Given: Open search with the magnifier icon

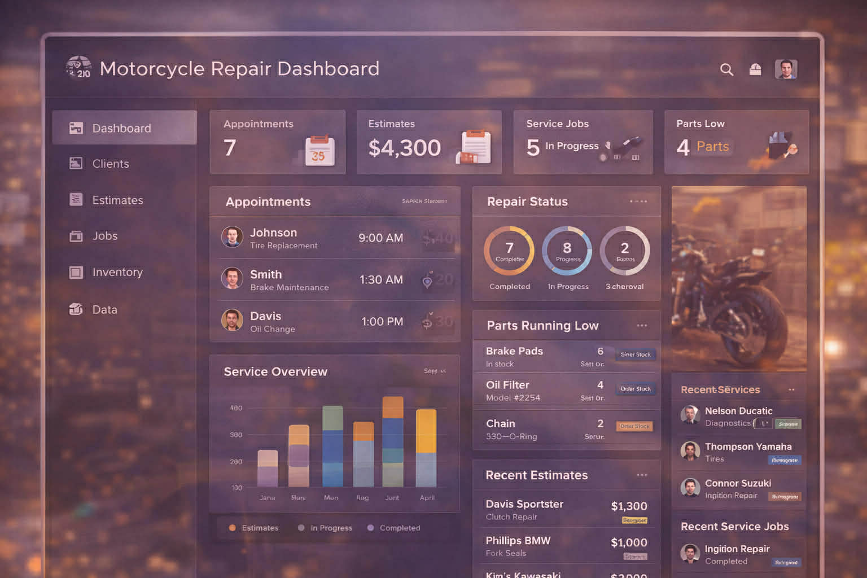Looking at the screenshot, I should point(727,69).
